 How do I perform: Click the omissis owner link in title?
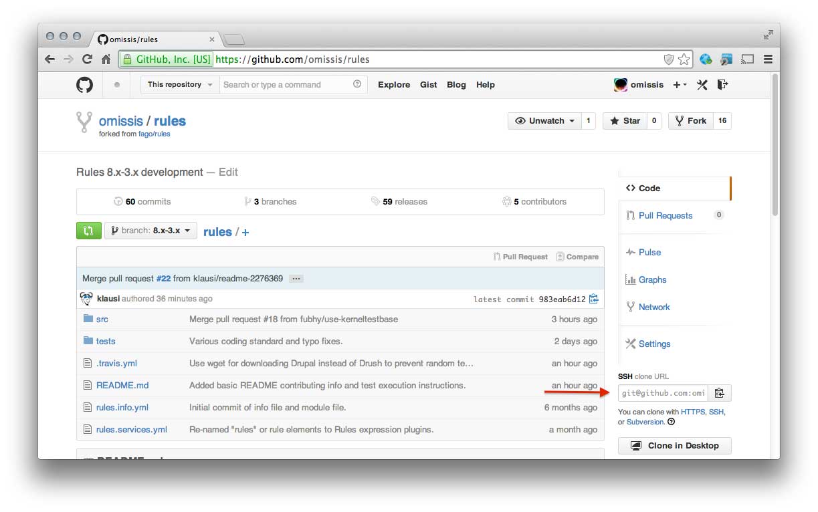pyautogui.click(x=121, y=121)
